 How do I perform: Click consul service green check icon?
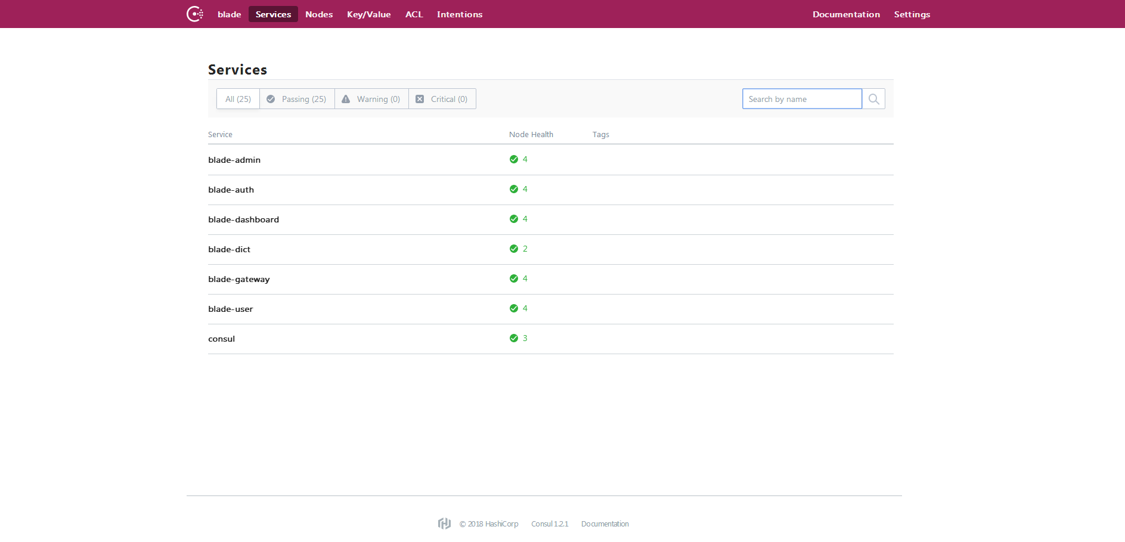[x=514, y=338]
